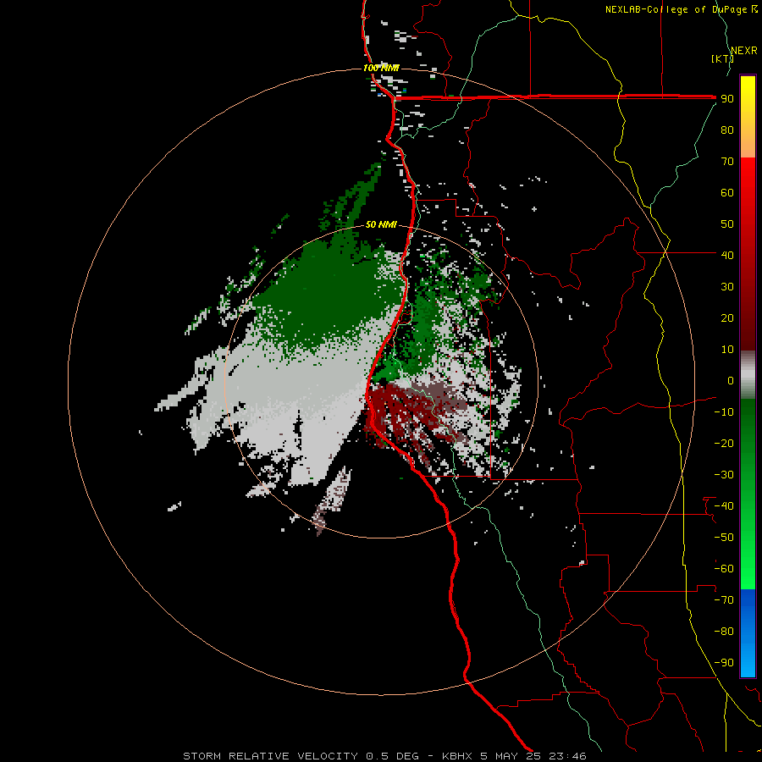Click the positive 90 value on velocity scale
The image size is (762, 762).
coord(727,99)
